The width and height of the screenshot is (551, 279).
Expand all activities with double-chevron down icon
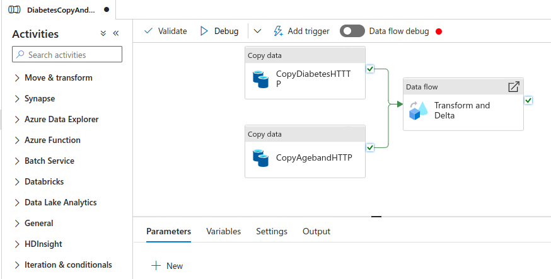103,33
